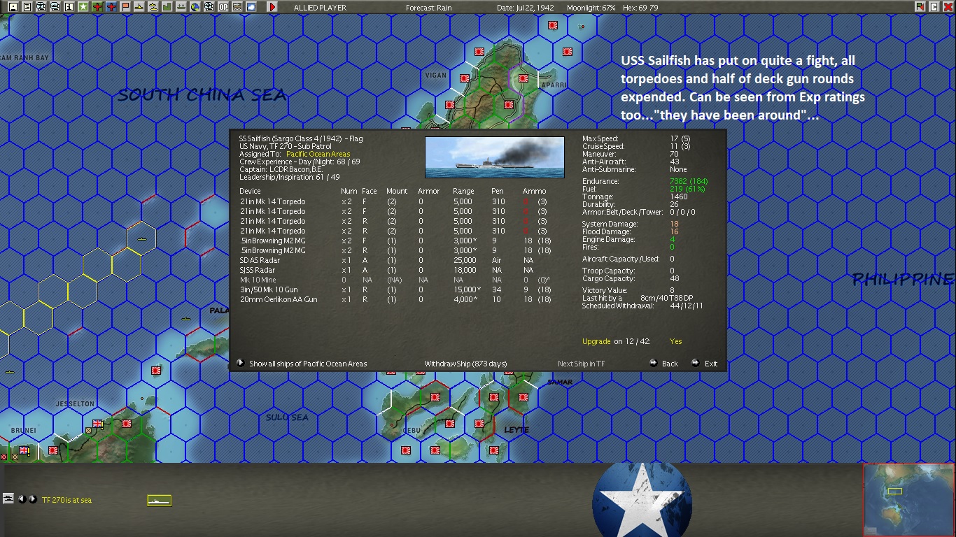Click the save game disk icon

click(x=13, y=7)
